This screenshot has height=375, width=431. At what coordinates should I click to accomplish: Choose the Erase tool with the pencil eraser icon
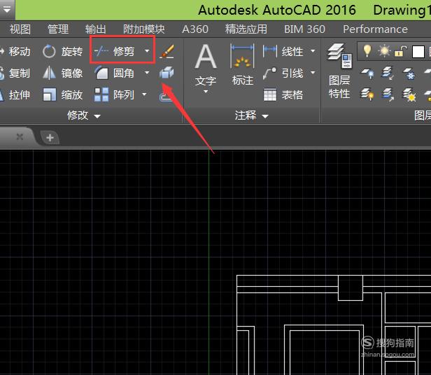tap(167, 51)
